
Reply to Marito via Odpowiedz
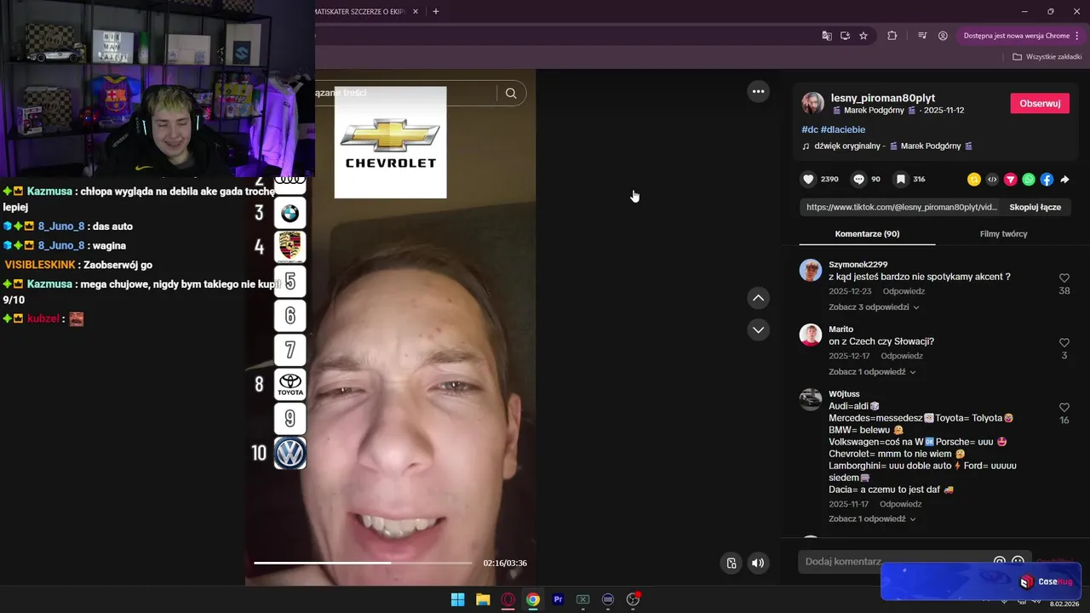coord(902,356)
